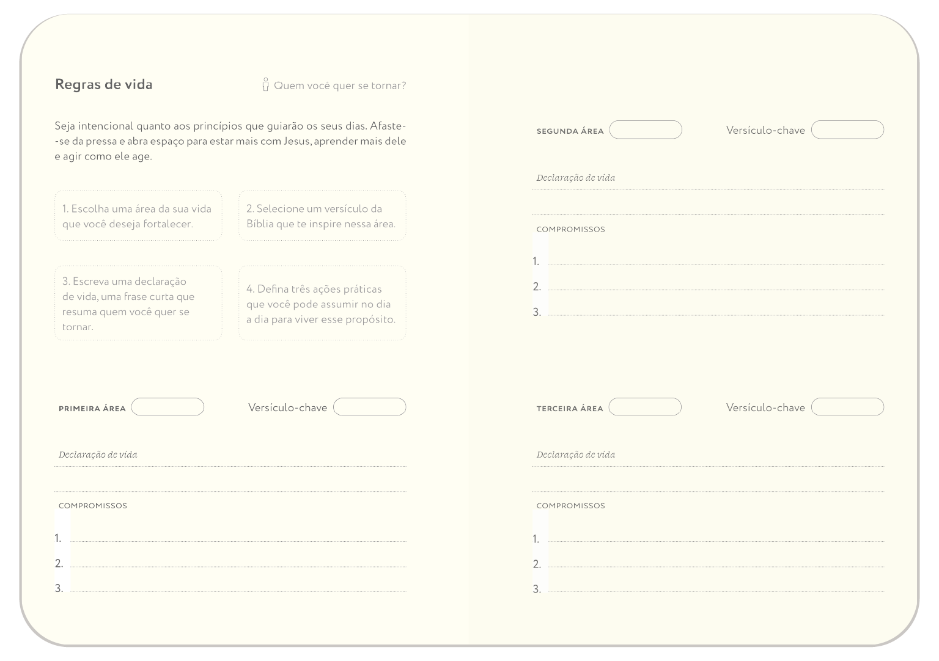
Task: Focus the Versículo-chave field next to Primeira Área
Action: pyautogui.click(x=369, y=407)
